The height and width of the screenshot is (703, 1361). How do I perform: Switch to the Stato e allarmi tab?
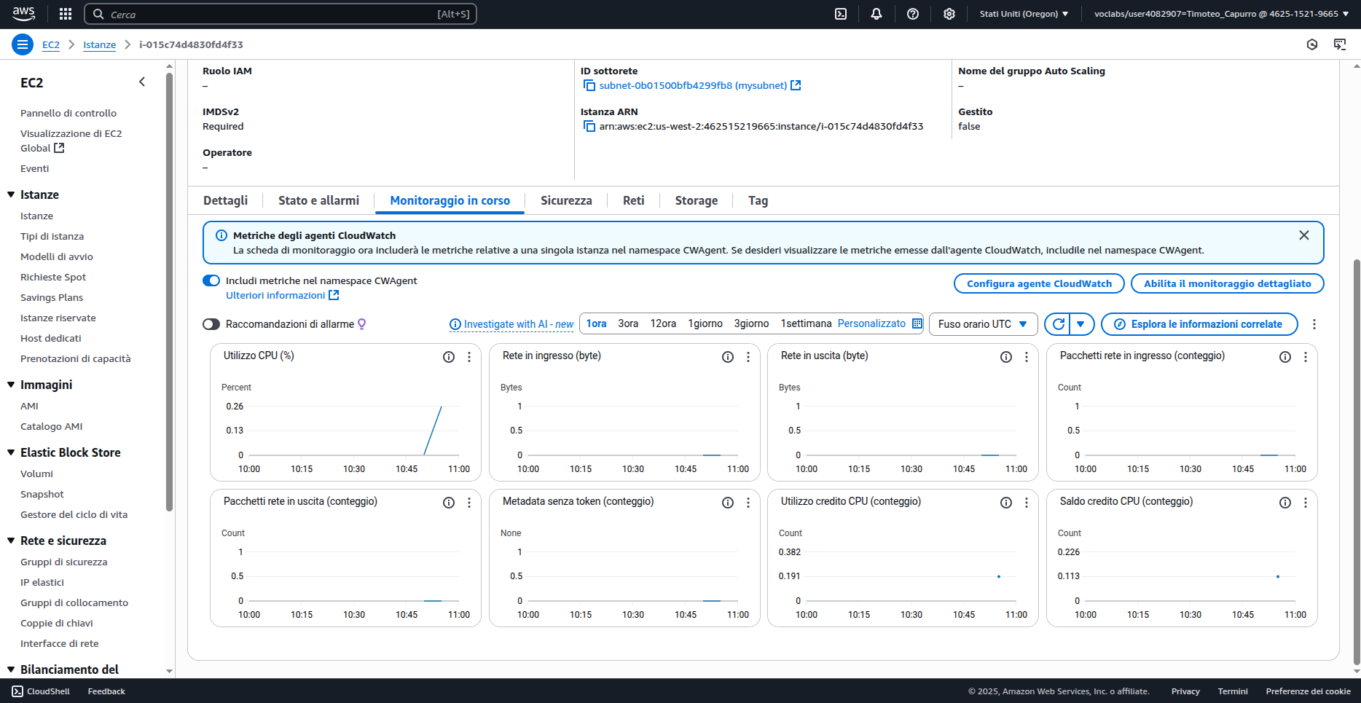318,200
